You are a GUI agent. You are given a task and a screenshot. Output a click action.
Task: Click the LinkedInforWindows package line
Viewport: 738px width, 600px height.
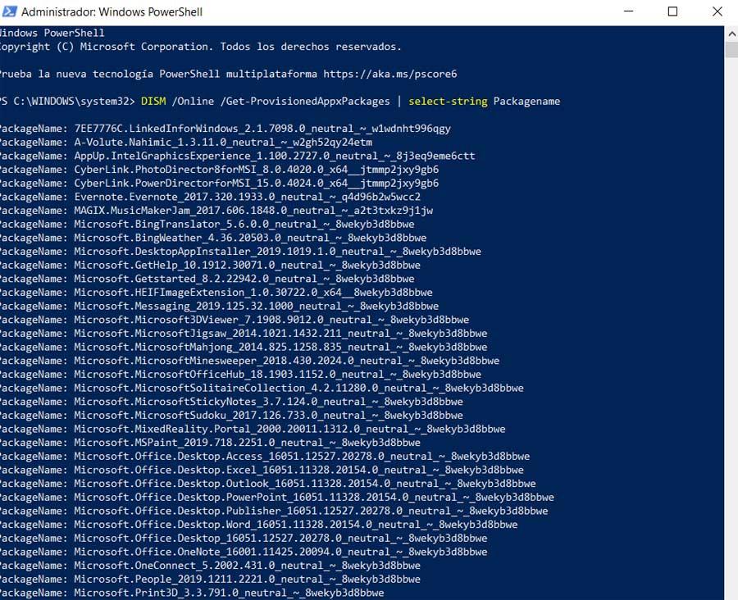(x=225, y=129)
